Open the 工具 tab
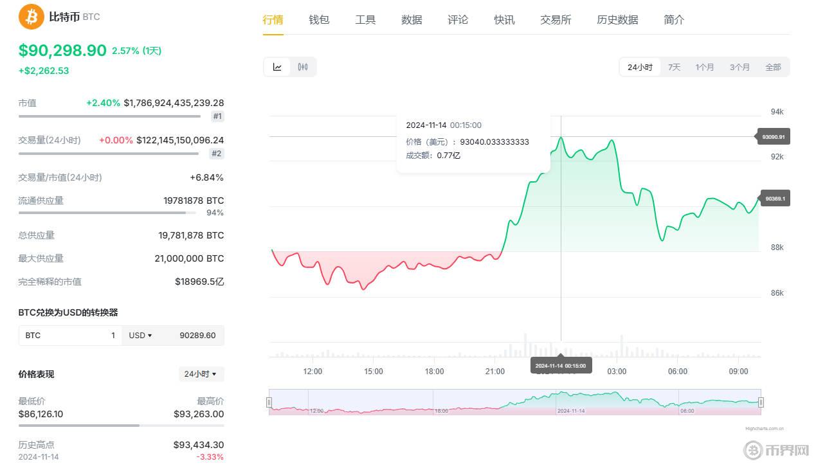Viewport: 816px width, 468px height. tap(365, 20)
